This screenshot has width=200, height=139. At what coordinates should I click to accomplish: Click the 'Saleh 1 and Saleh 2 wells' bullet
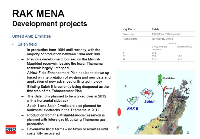tap(64, 108)
